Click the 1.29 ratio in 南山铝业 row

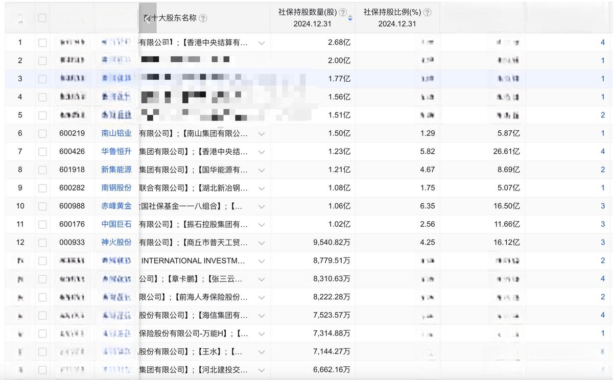(428, 133)
